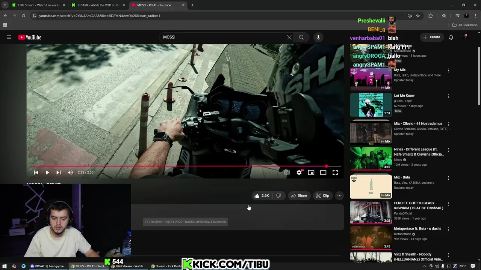481x270 pixels.
Task: Reload the current page
Action: pos(23,16)
